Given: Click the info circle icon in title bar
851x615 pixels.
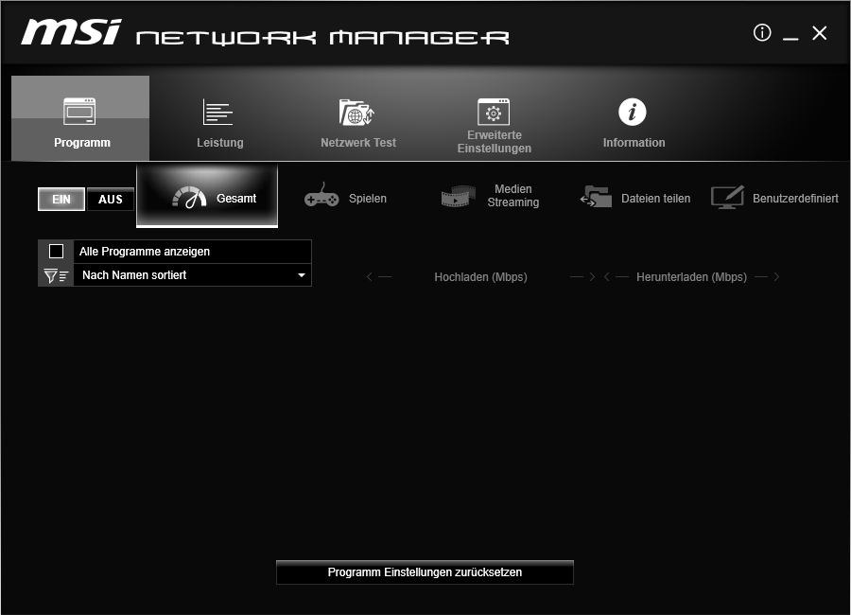Looking at the screenshot, I should pos(762,32).
